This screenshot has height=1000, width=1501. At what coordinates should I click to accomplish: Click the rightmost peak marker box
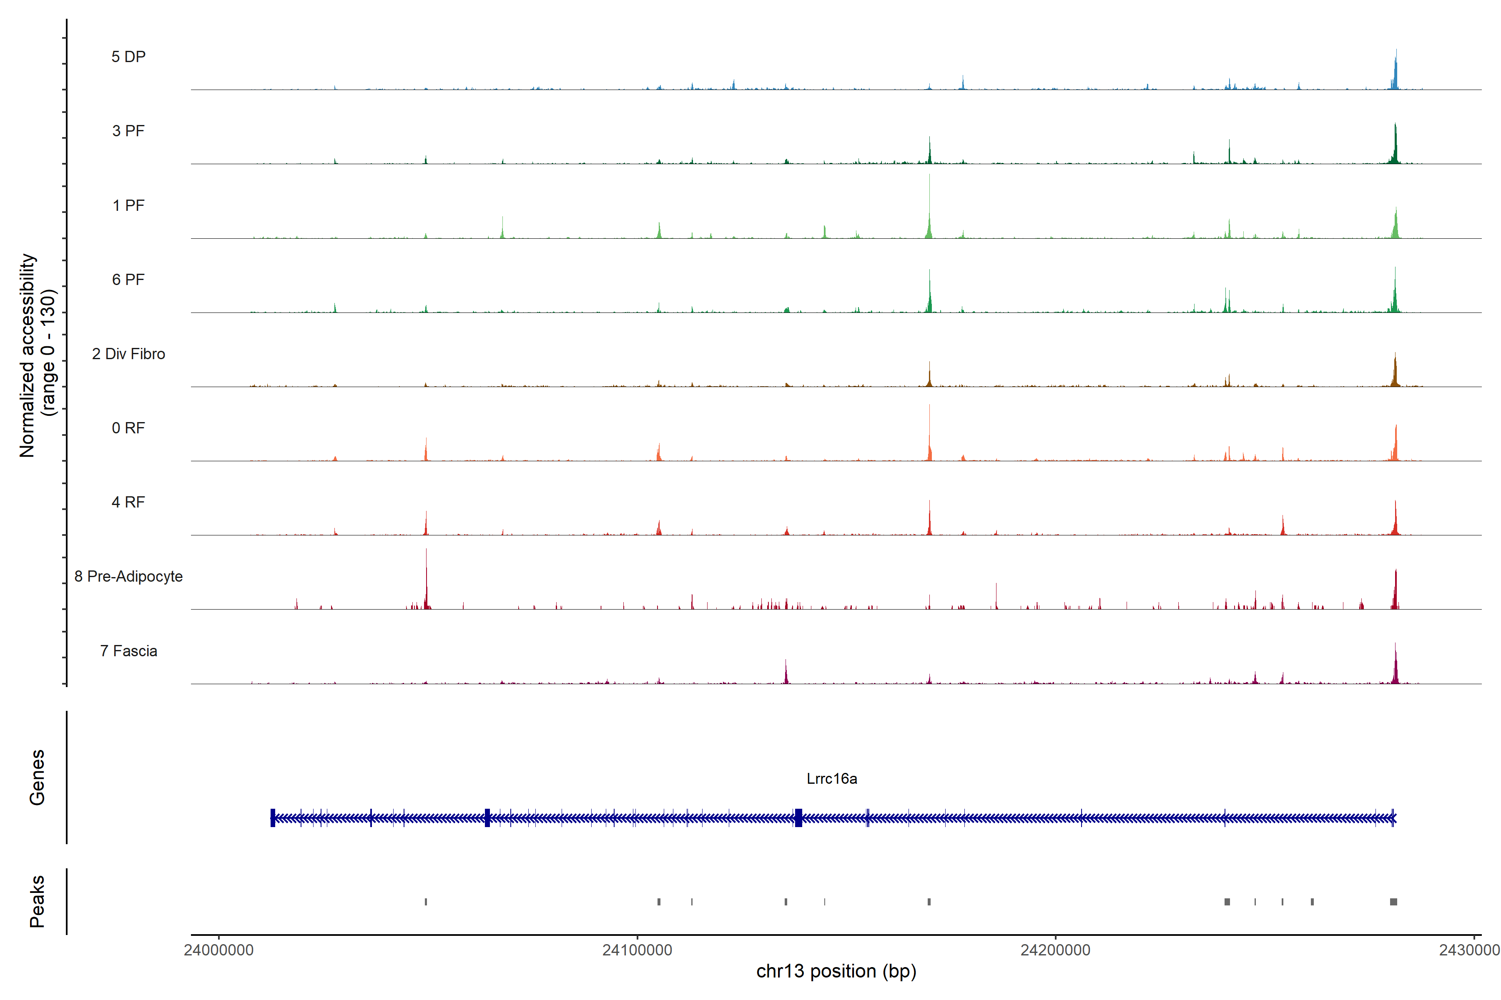[x=1393, y=902]
